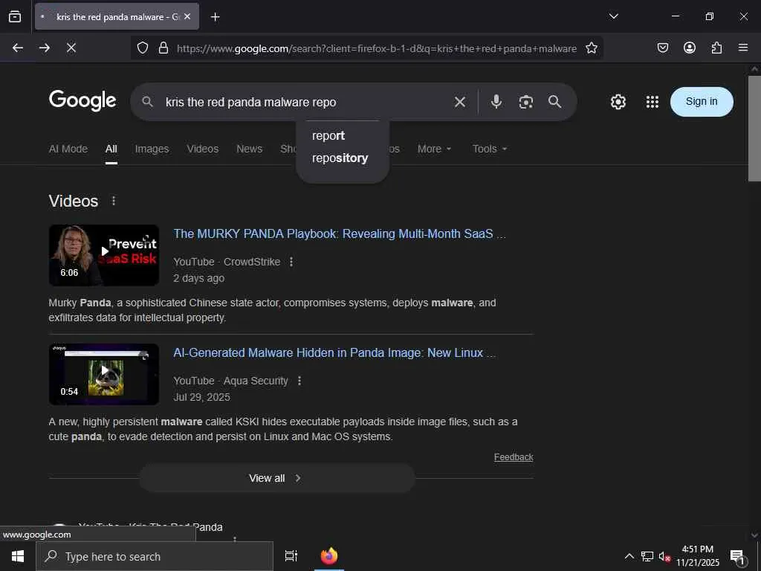Expand the More search filters dropdown
Screen dimensions: 761x571
pyautogui.click(x=434, y=149)
